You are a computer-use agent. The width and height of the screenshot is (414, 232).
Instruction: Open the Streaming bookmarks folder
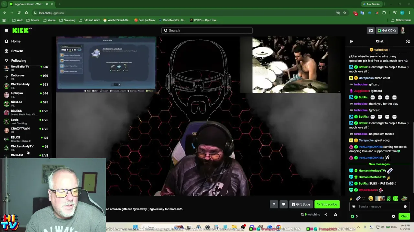point(67,20)
